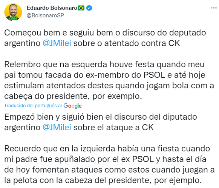Click "Traducido del portugués al" translation label

33,106
